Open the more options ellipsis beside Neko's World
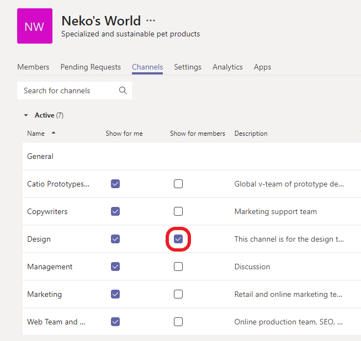361x341 pixels. pos(151,21)
